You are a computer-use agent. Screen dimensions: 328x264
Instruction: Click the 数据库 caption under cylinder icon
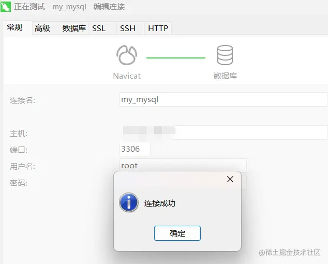(x=225, y=76)
